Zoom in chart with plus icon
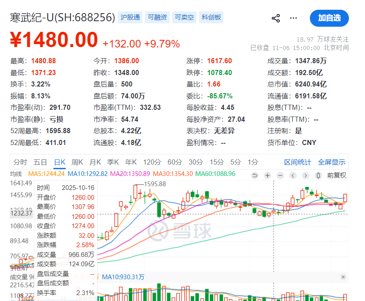This screenshot has width=365, height=301. (267, 175)
